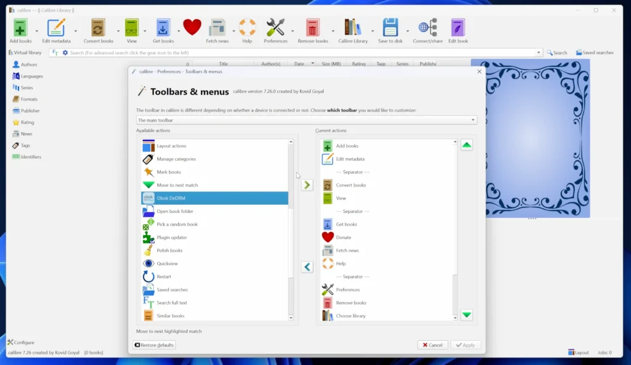Open the Convert books dropdown arrow

(x=118, y=31)
